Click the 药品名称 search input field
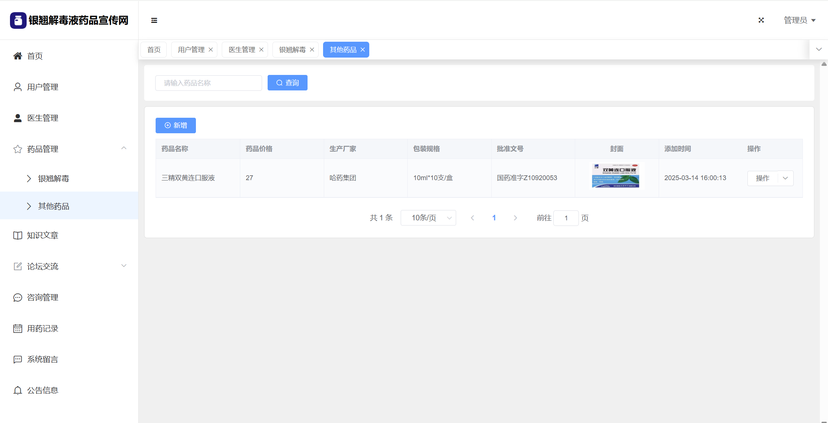The image size is (828, 423). coord(208,83)
